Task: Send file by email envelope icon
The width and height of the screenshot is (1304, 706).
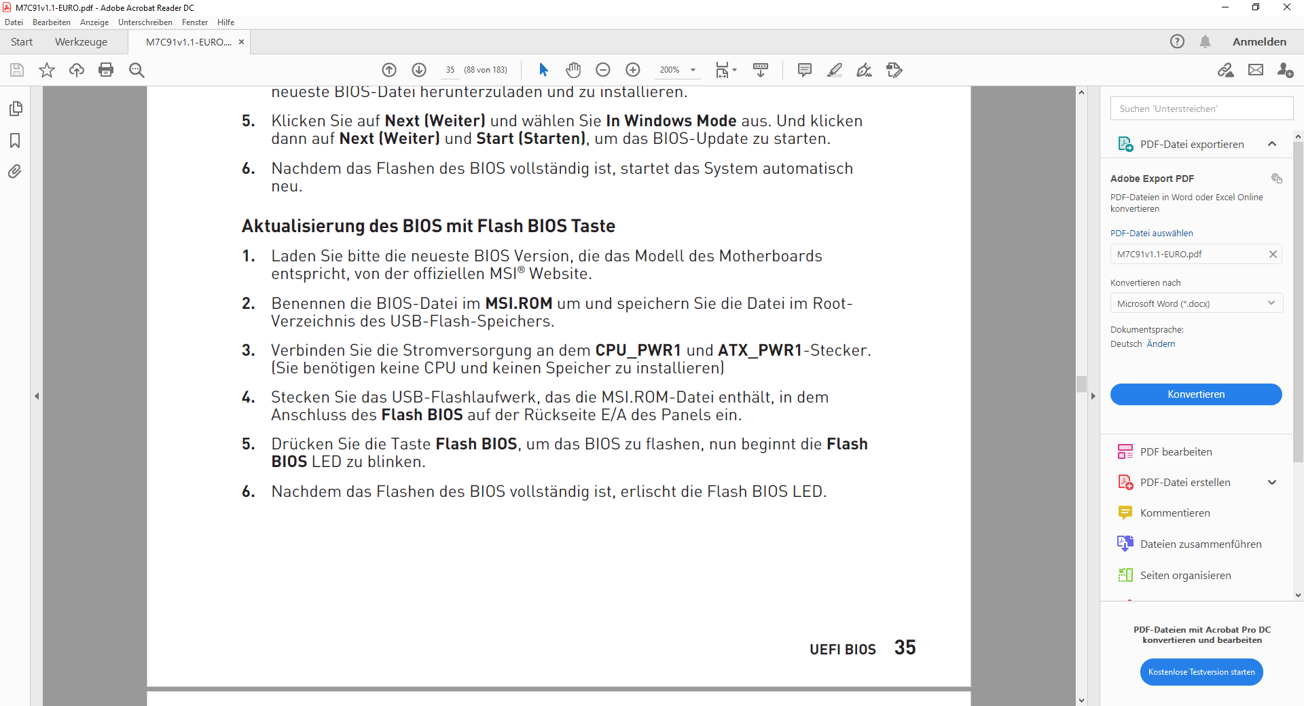Action: tap(1256, 70)
